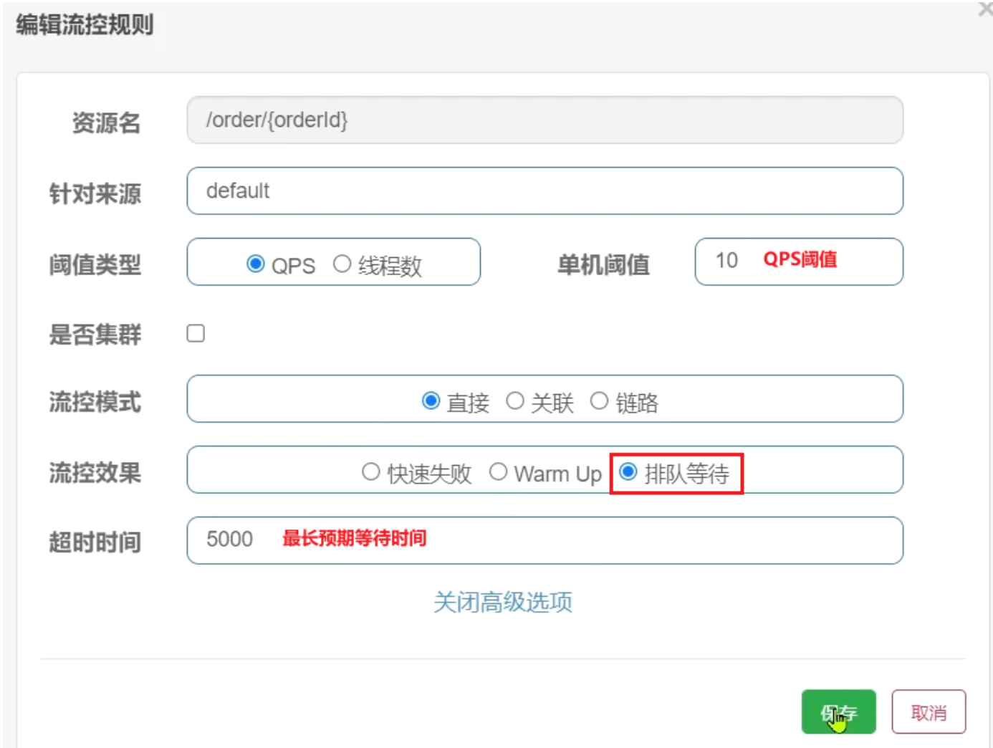Close the 编辑流控规则 dialog with X
The width and height of the screenshot is (993, 748).
coord(985,9)
